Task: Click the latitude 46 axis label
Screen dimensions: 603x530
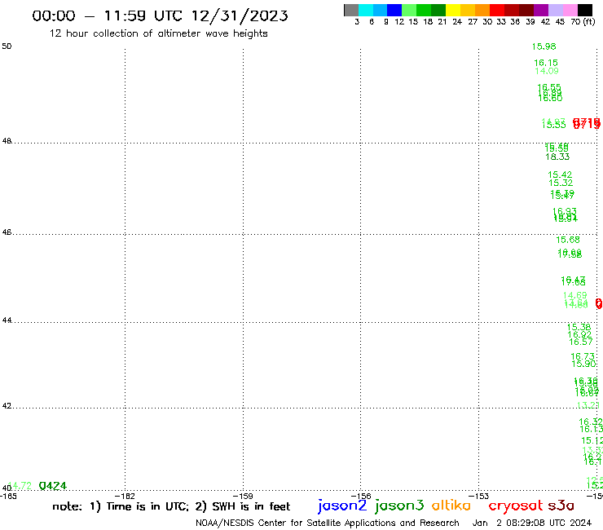Action: coord(7,232)
